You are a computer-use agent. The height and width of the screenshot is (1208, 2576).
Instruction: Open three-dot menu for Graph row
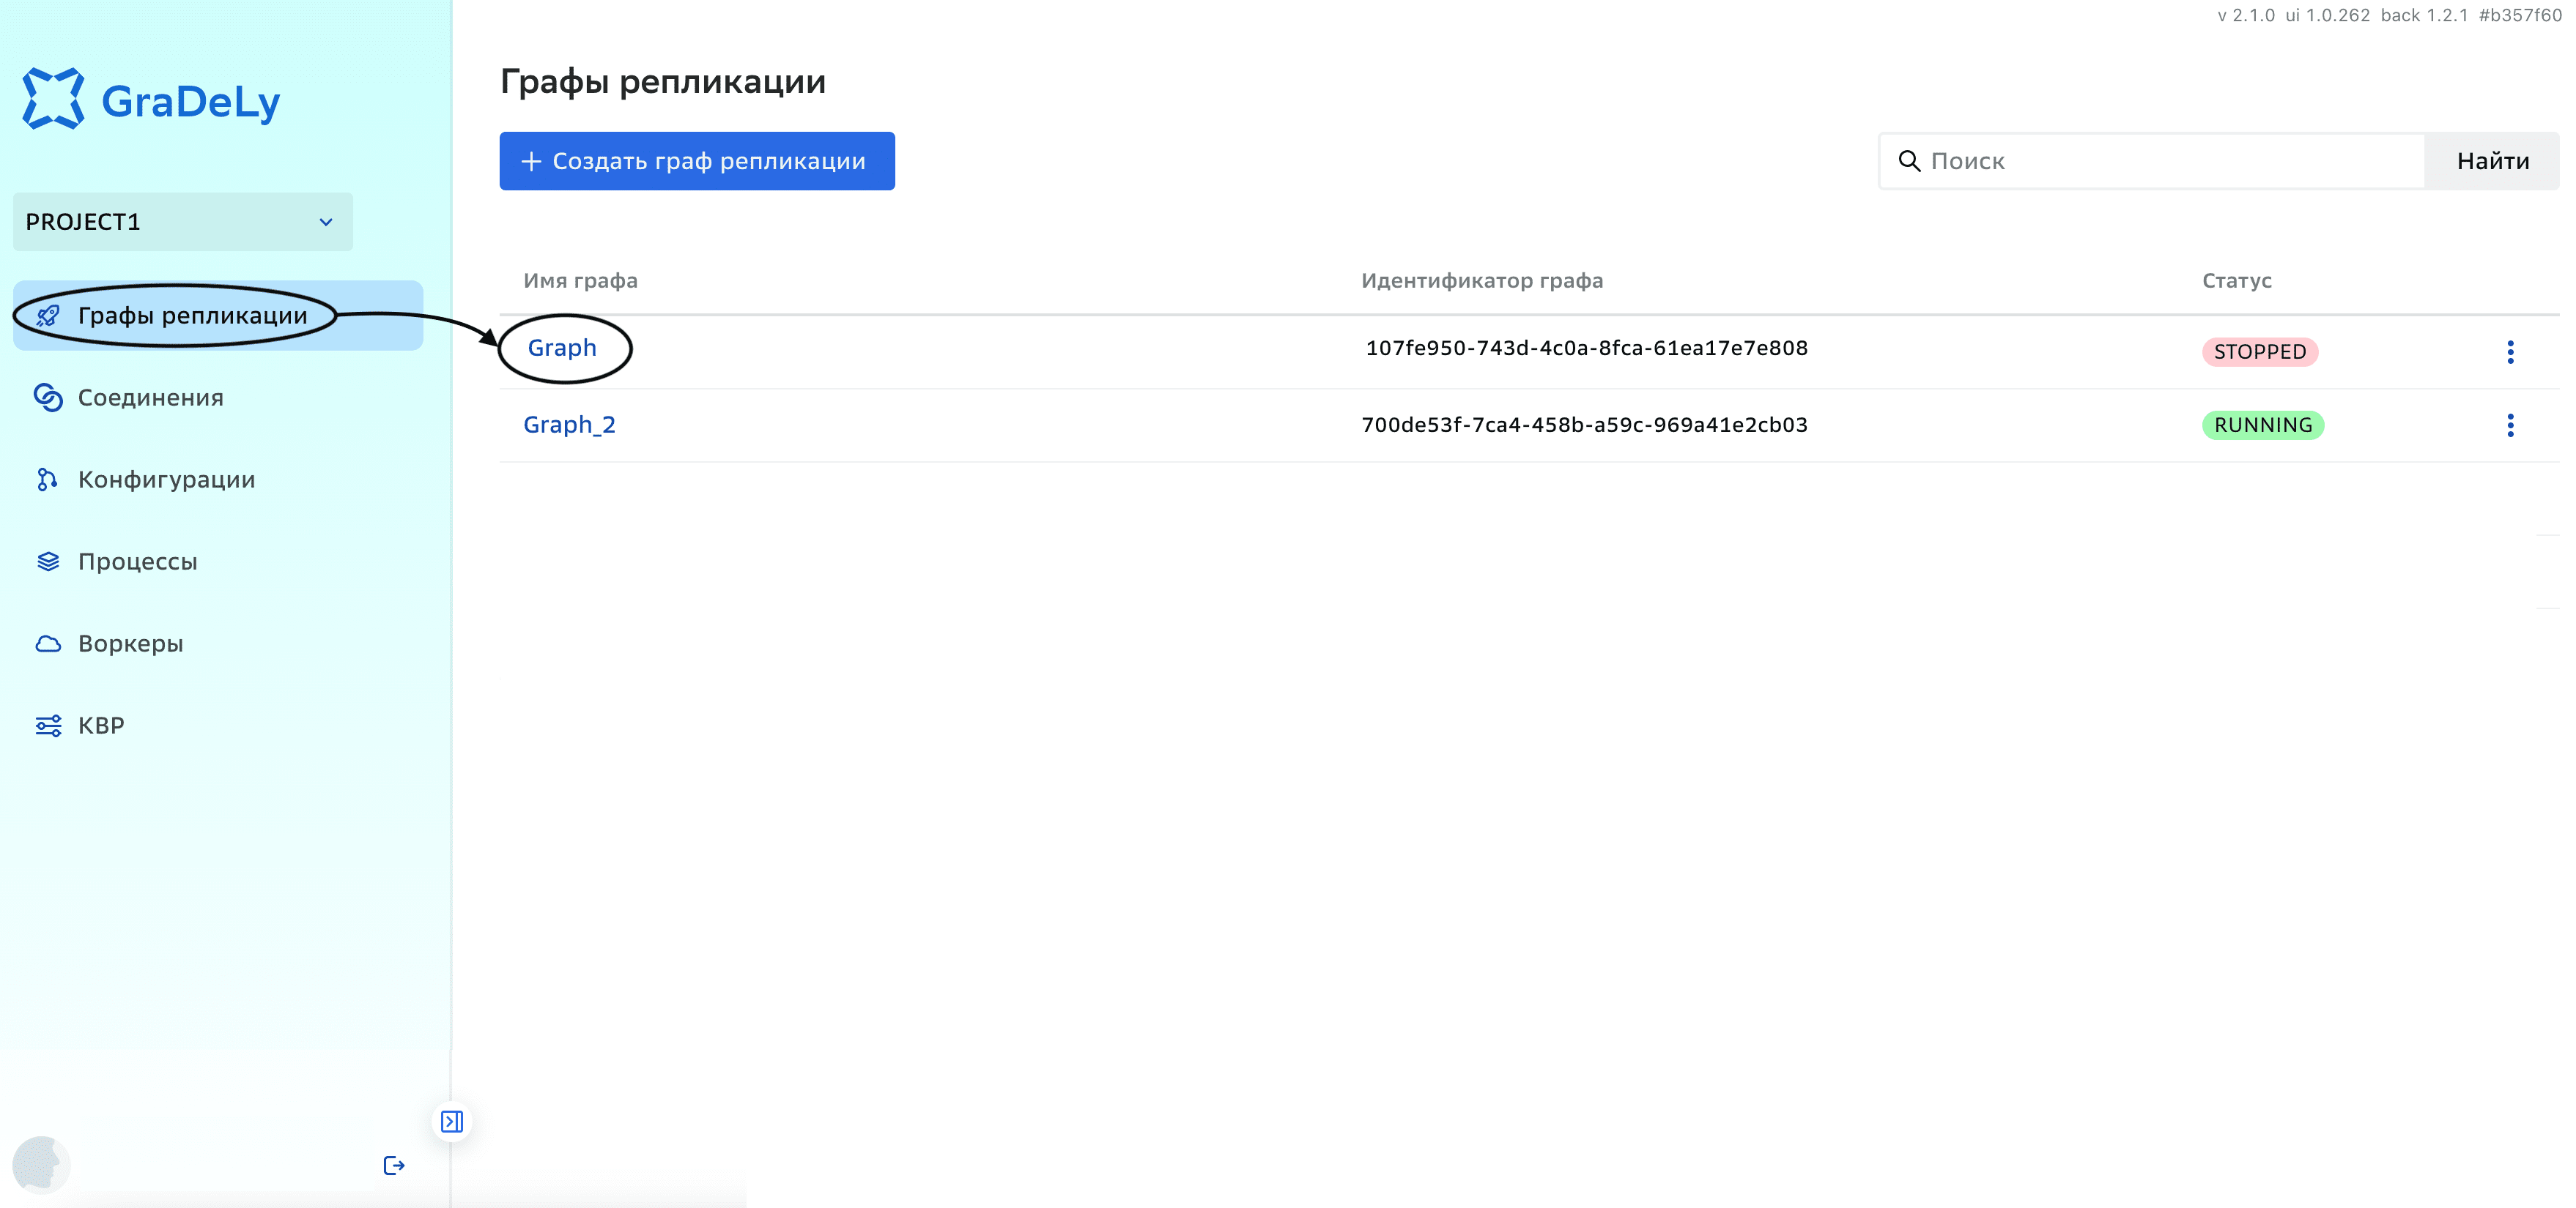[2510, 351]
